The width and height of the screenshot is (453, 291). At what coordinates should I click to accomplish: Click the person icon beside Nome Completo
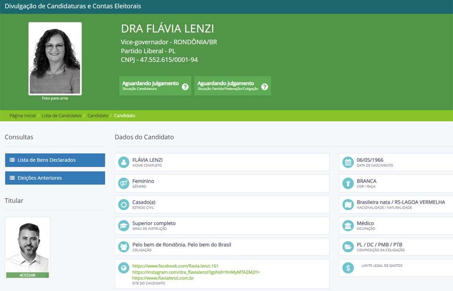(124, 162)
